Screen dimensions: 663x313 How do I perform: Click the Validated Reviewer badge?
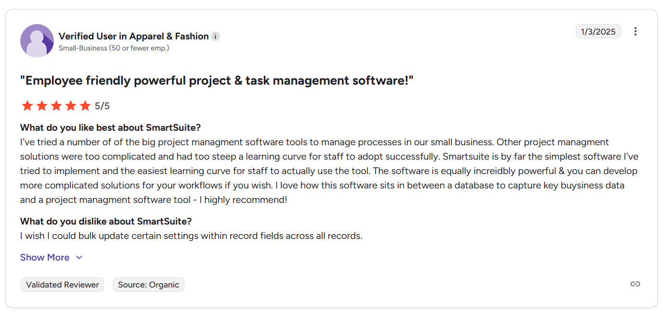click(63, 285)
